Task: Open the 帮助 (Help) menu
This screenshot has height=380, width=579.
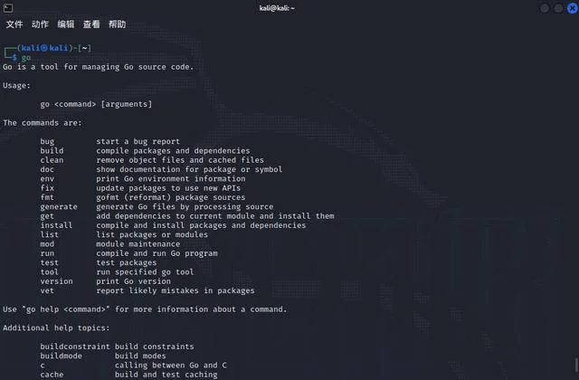Action: coord(117,24)
